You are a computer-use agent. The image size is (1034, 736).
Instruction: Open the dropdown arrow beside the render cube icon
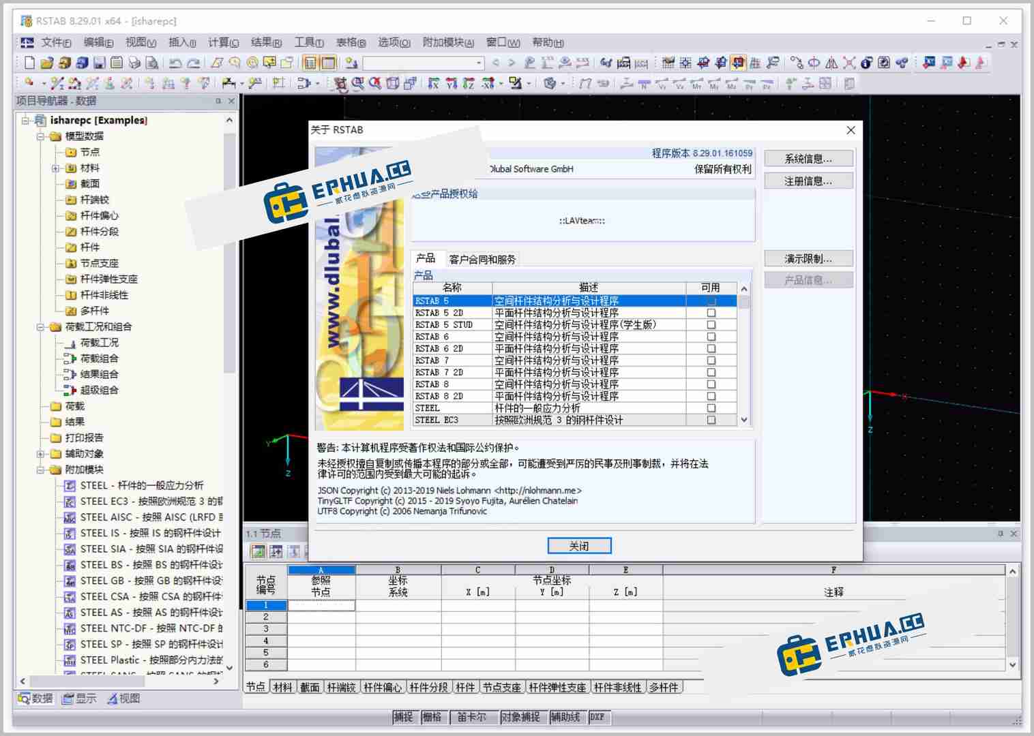pos(563,83)
